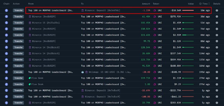Click Ethereum chain icon in -1.19M row
Image resolution: width=224 pixels, height=106 pixels.
click(6, 10)
